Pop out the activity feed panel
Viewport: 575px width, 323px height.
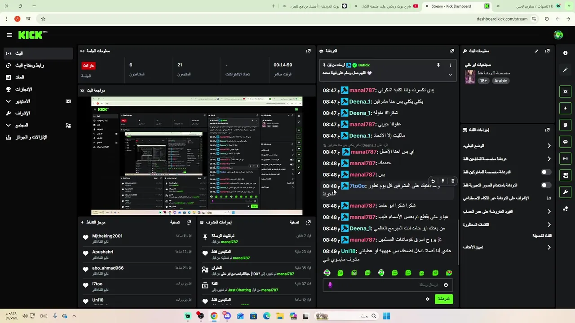point(189,223)
